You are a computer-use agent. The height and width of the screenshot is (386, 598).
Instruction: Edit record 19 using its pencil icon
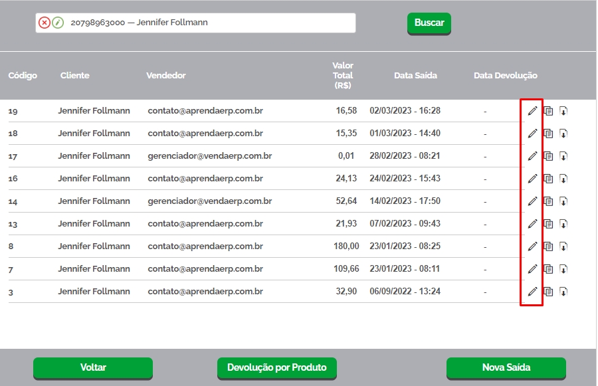pos(532,111)
